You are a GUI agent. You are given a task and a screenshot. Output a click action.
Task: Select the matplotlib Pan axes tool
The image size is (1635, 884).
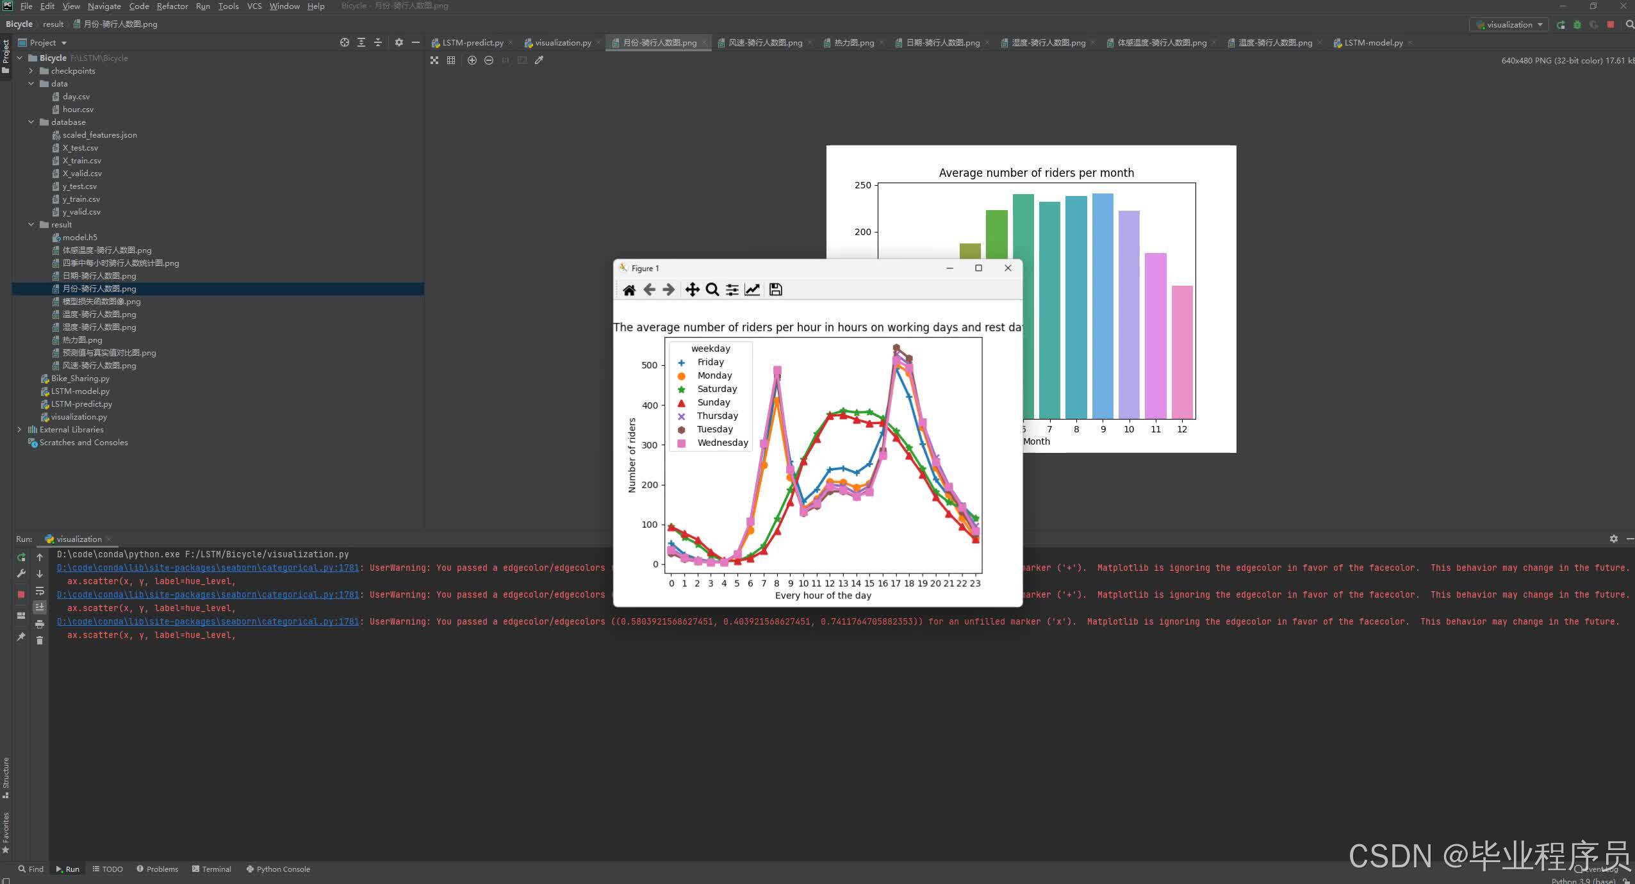click(x=692, y=290)
